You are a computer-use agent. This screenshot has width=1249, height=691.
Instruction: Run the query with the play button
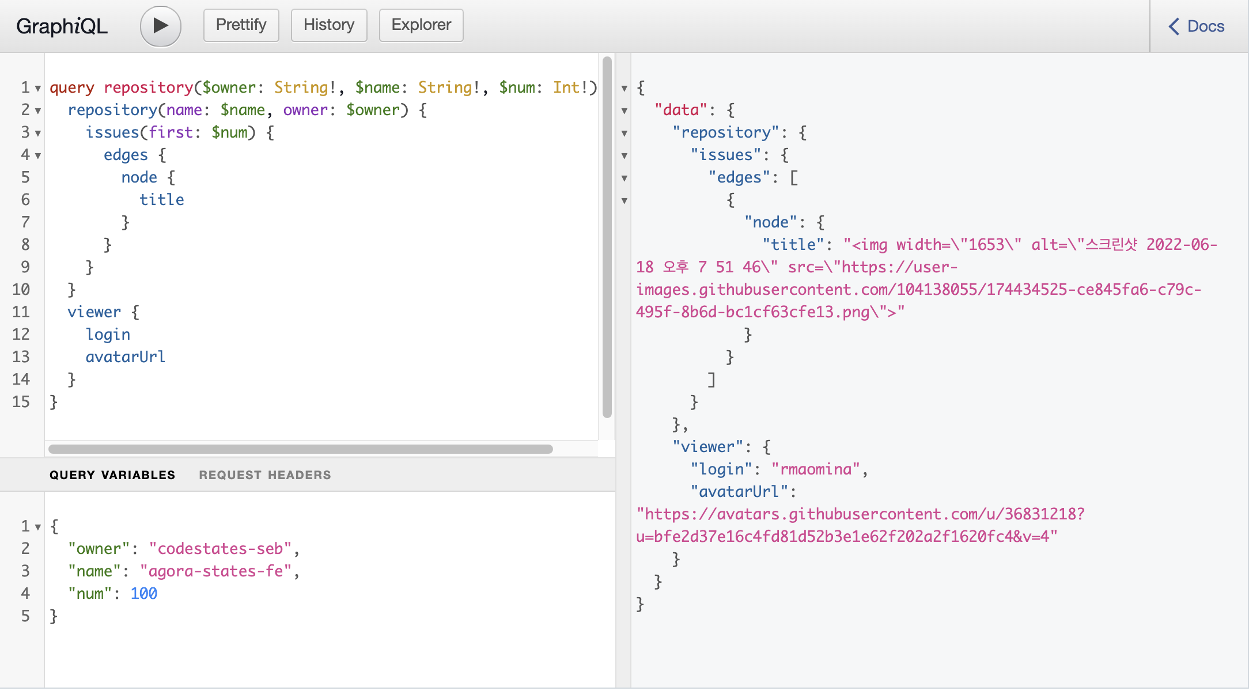click(160, 26)
